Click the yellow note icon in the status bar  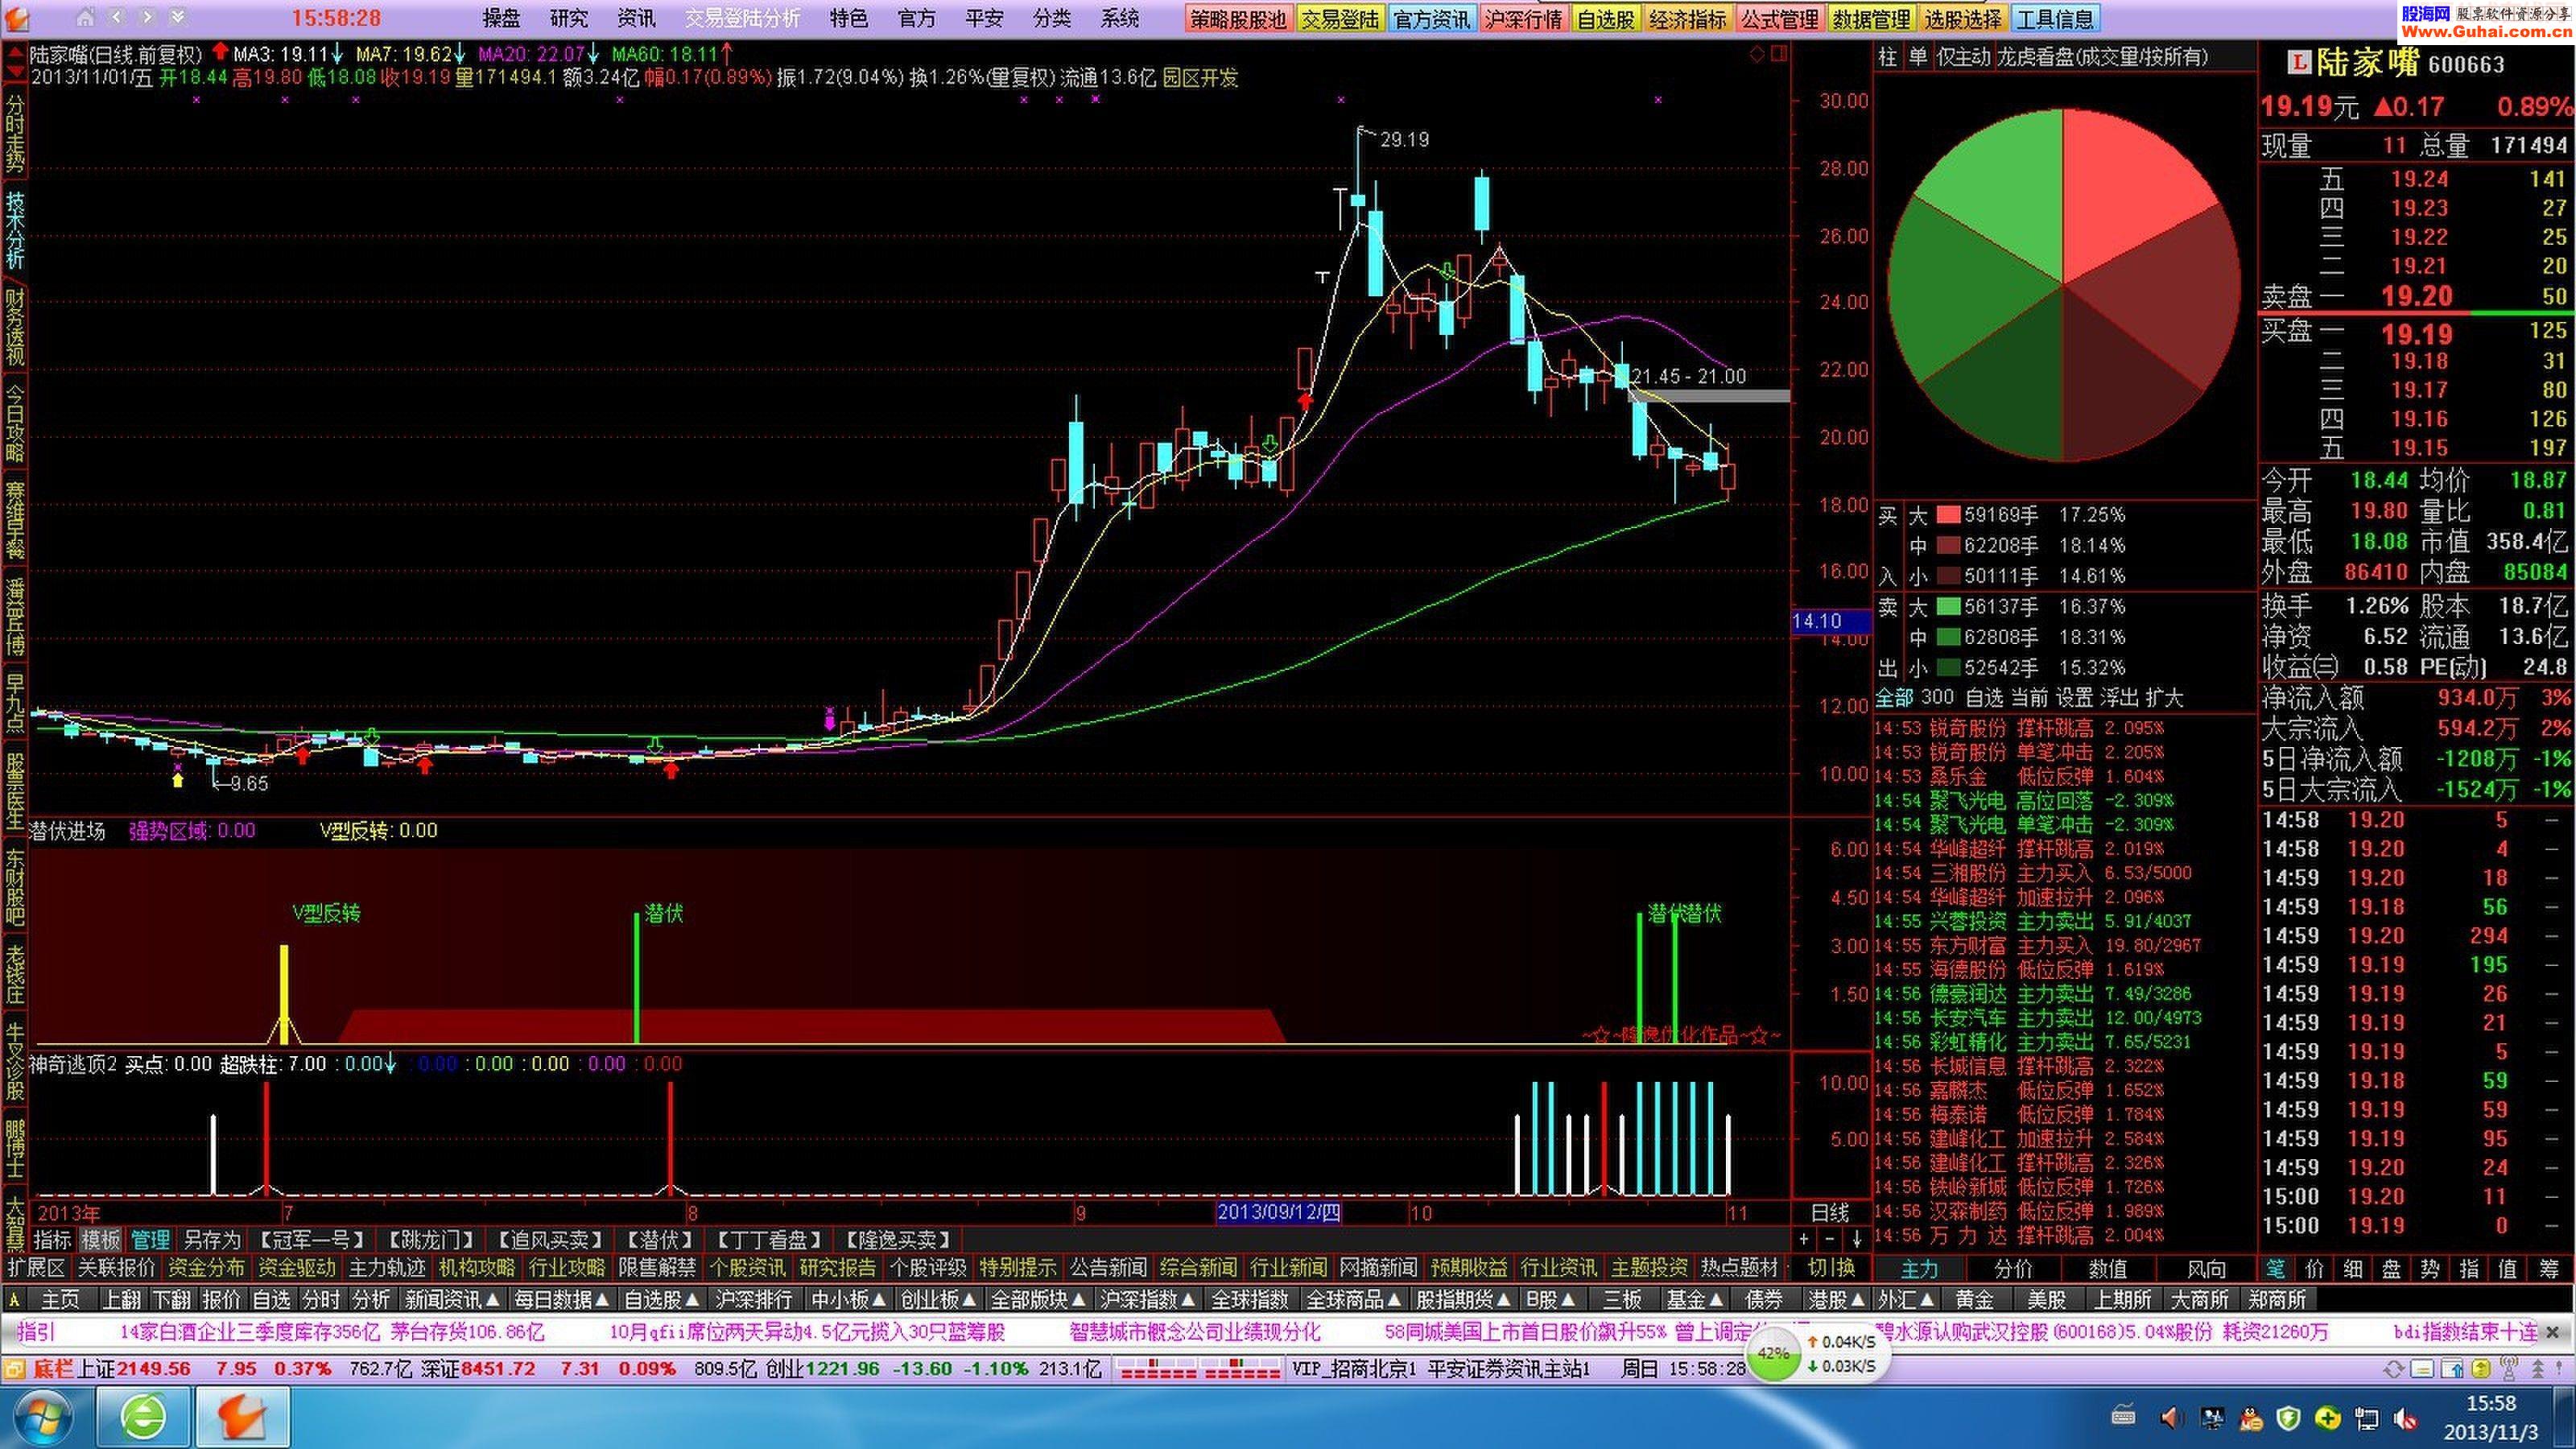click(x=2422, y=1369)
